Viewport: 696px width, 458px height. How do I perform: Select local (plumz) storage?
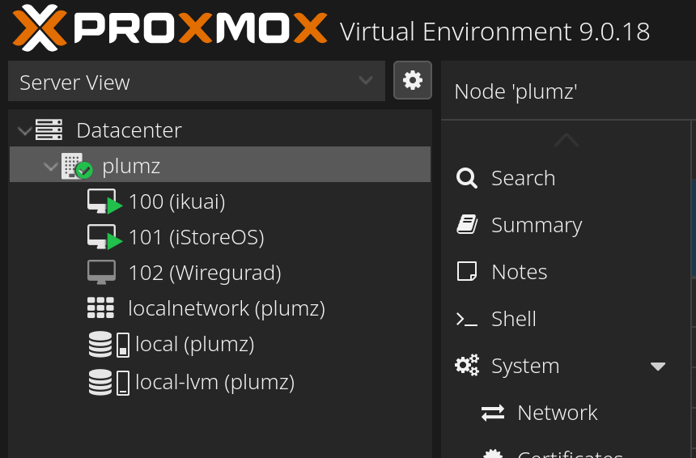pyautogui.click(x=194, y=344)
